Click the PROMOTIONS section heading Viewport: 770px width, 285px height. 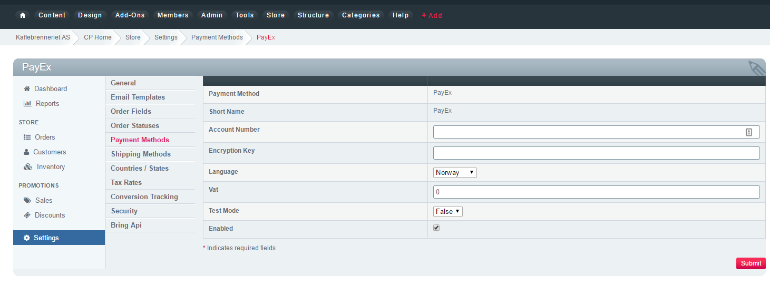(39, 185)
